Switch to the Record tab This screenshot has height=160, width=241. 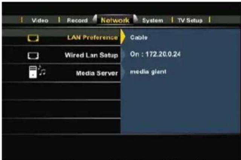coord(77,20)
